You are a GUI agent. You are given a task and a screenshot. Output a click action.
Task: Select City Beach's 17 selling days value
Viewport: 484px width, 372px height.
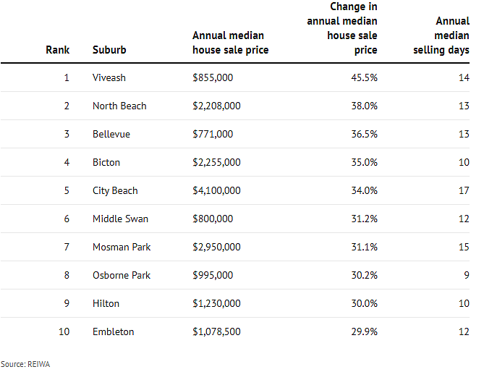click(464, 190)
